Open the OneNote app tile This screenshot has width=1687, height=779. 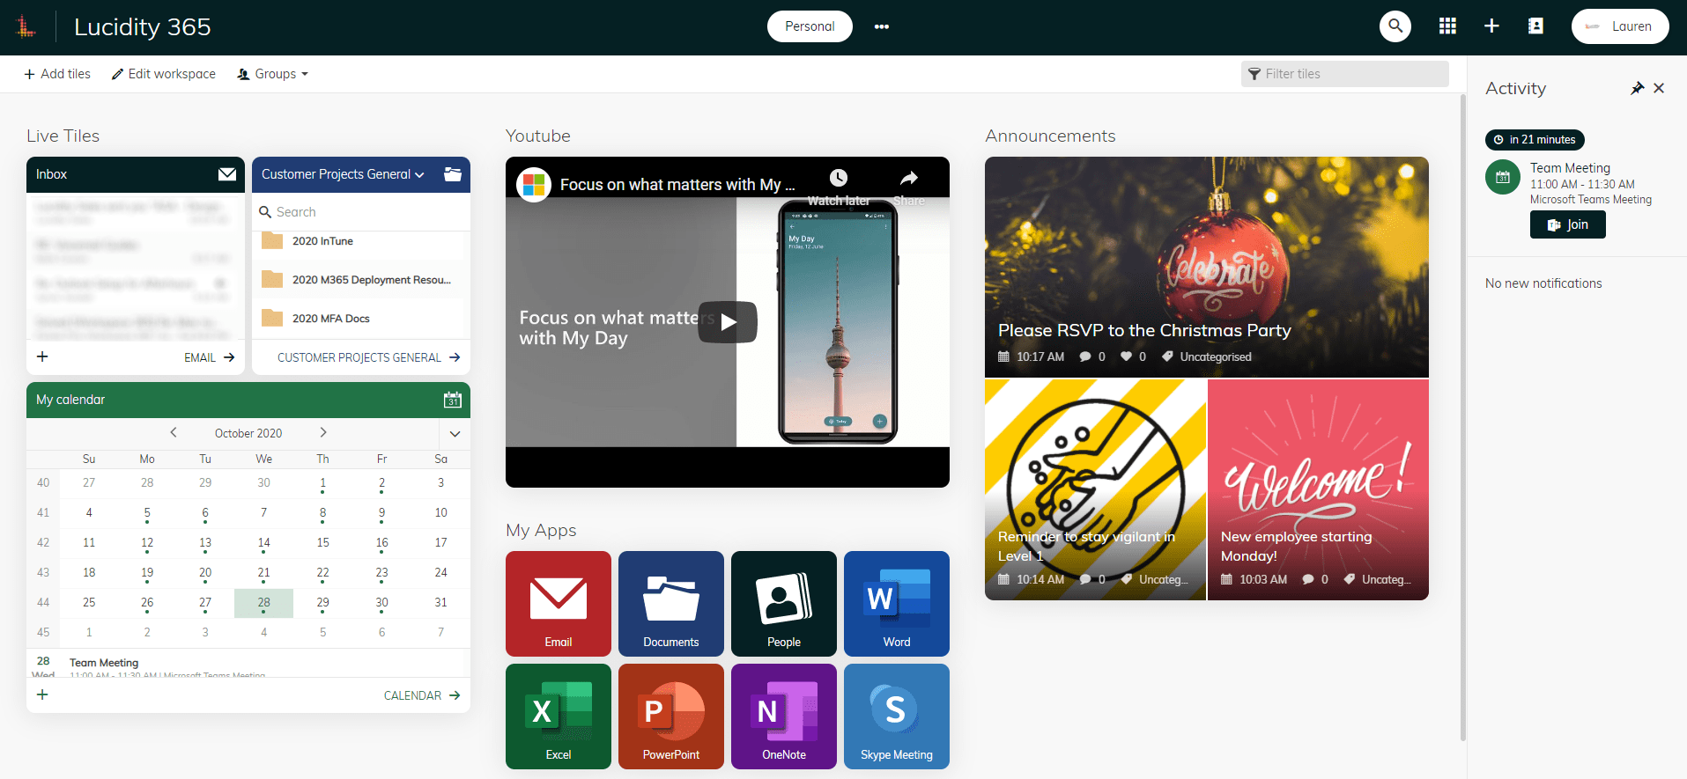click(x=783, y=716)
